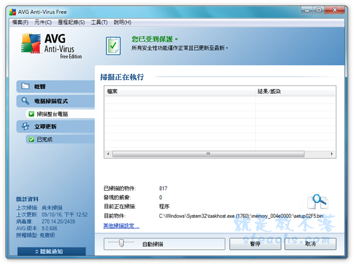Screen dimensions: 354x265
Task: Click the AVG Anti-Virus logo
Action: click(51, 46)
